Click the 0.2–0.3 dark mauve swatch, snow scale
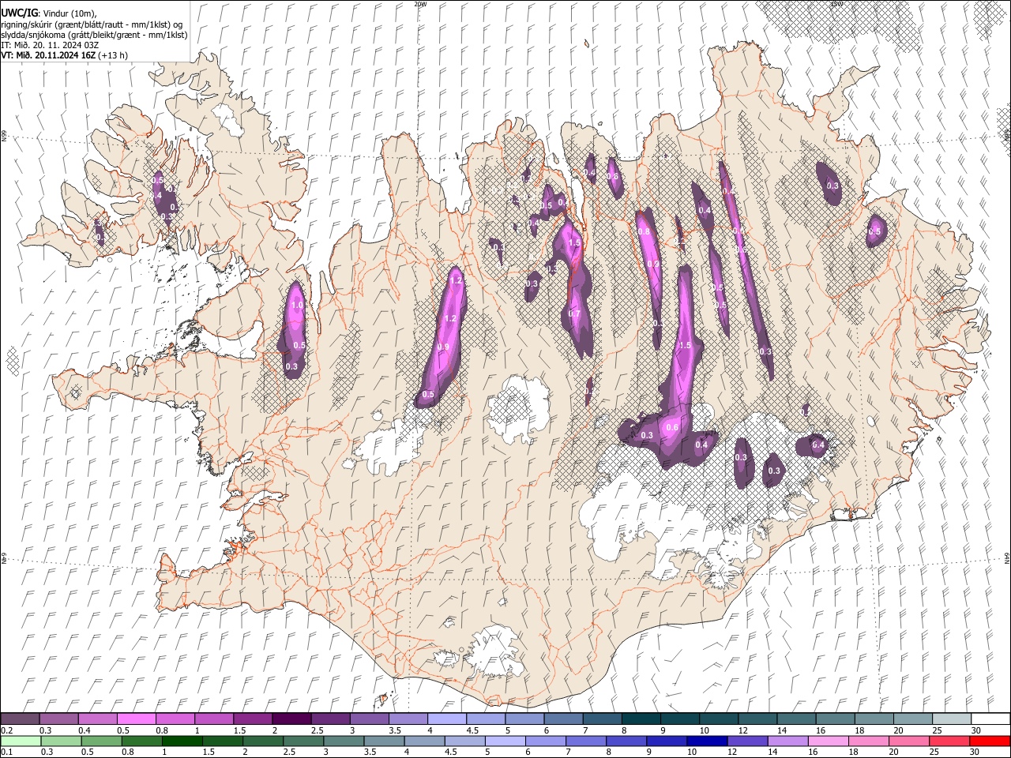 [20, 719]
